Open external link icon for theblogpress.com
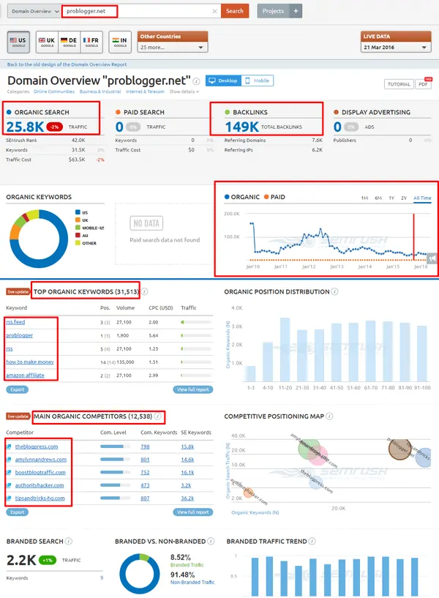 pyautogui.click(x=9, y=446)
